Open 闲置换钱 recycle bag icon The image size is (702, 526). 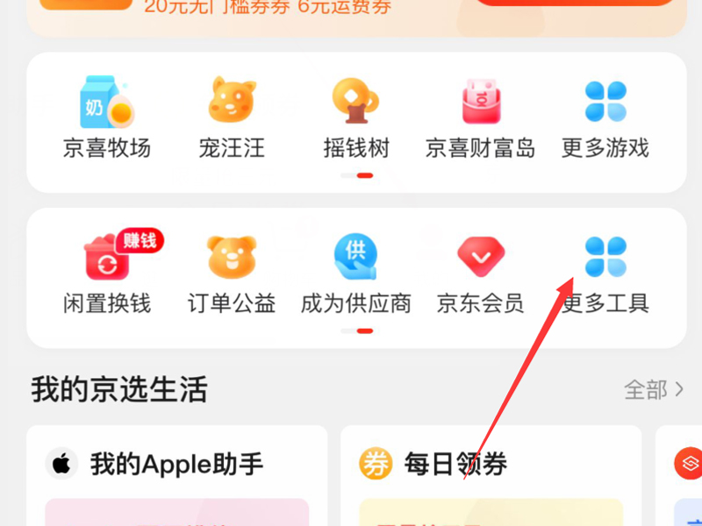pos(107,257)
